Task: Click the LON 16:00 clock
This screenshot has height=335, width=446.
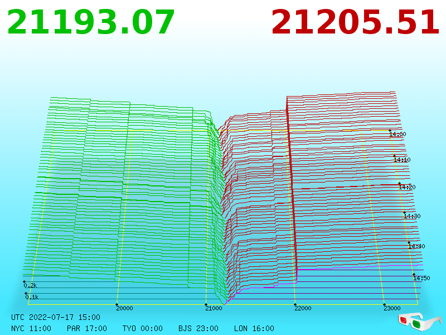Action: 254,328
